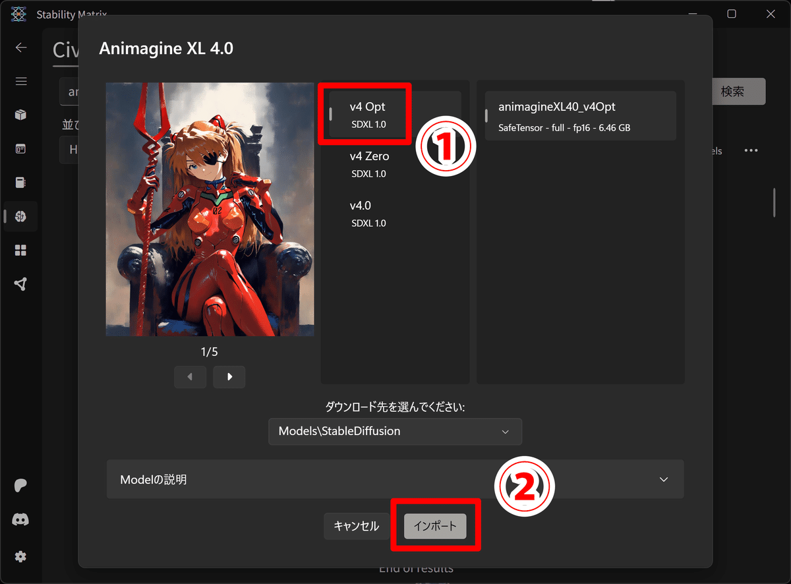Advance the preview with the right arrow
The height and width of the screenshot is (584, 791).
pyautogui.click(x=229, y=376)
